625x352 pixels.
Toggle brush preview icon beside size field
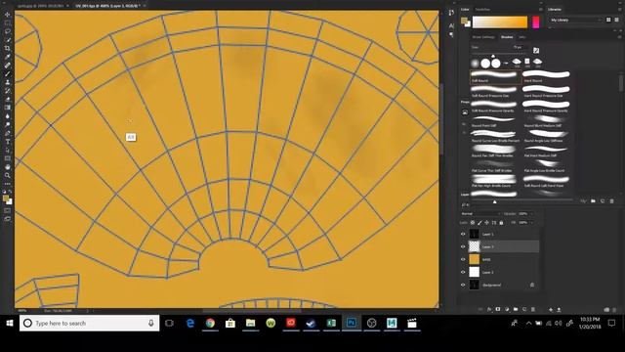(x=536, y=50)
